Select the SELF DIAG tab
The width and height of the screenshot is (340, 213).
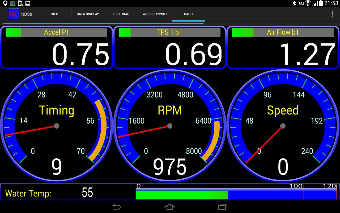pos(121,14)
